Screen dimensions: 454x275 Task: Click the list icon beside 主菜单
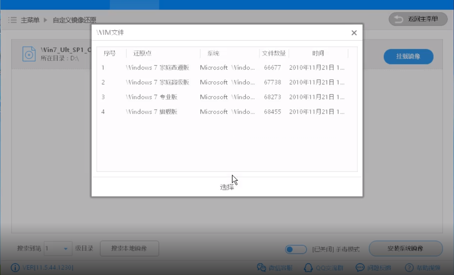coord(13,20)
